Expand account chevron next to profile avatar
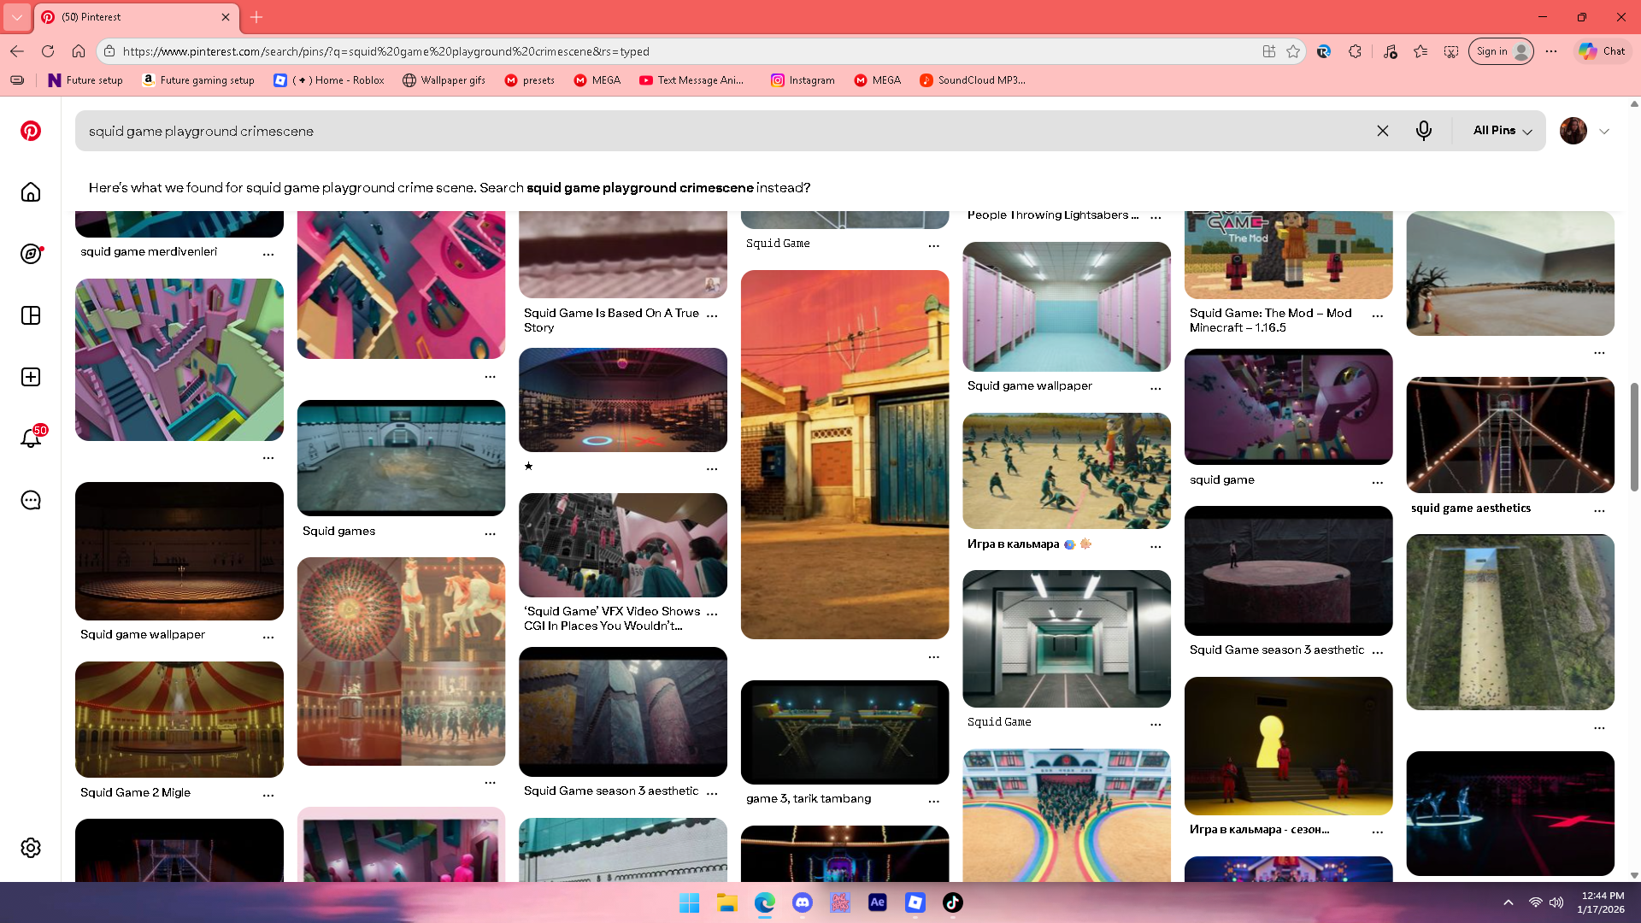 1604,132
